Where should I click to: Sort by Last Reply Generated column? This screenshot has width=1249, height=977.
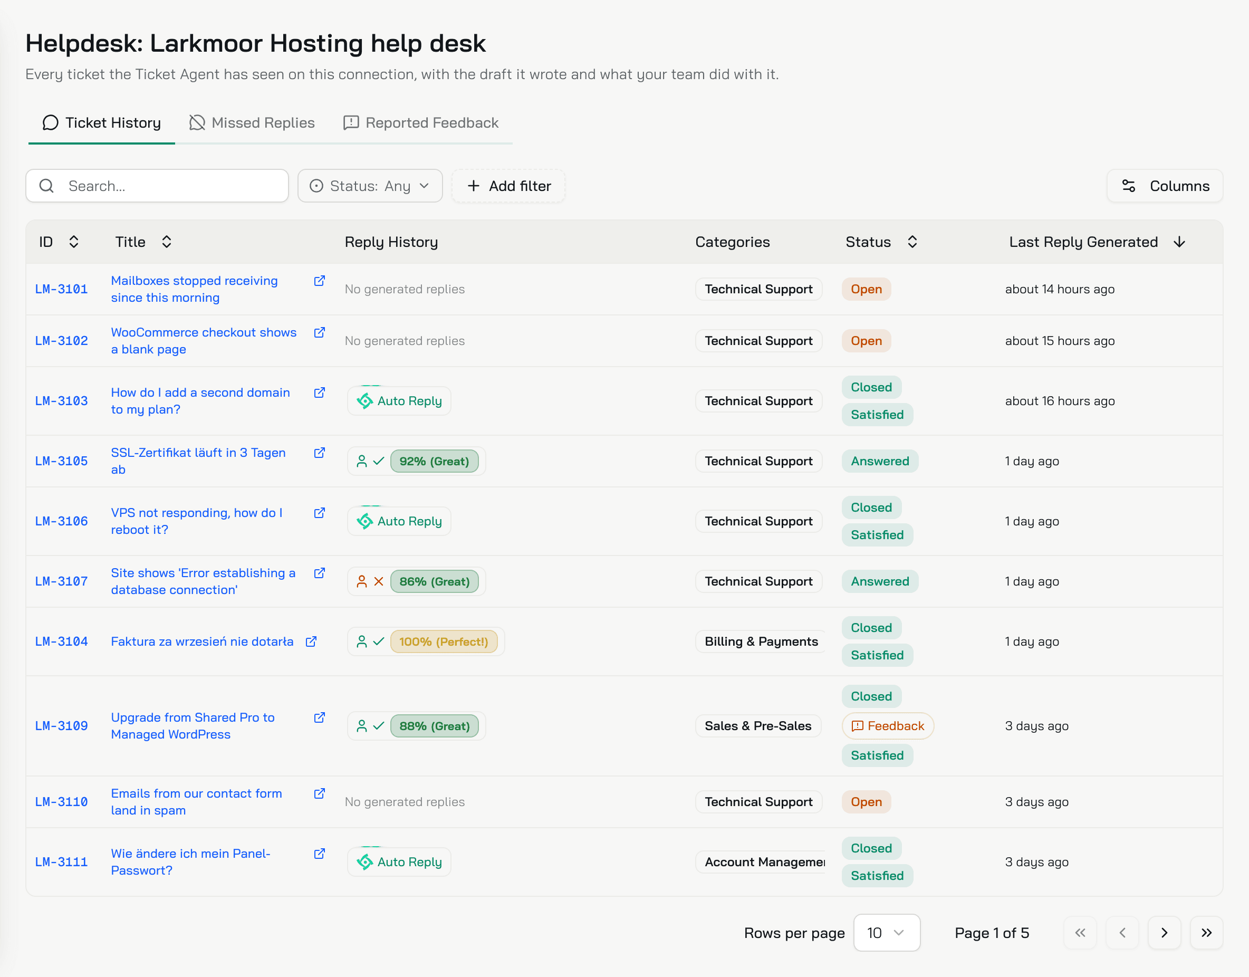[1097, 242]
